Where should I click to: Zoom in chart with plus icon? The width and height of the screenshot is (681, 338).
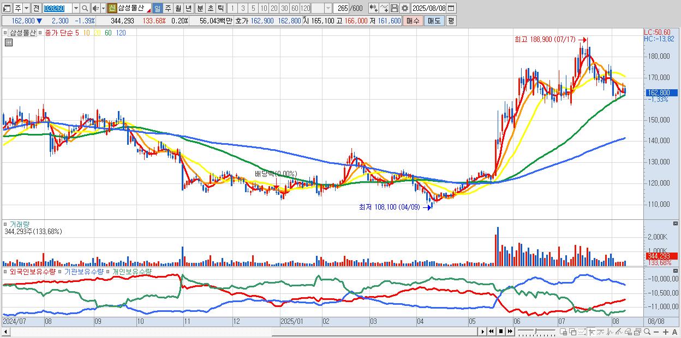665,332
